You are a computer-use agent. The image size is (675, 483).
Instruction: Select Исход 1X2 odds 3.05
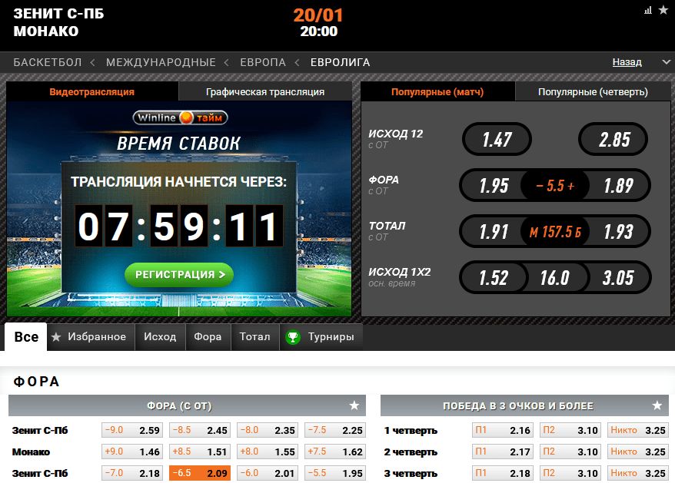pos(618,277)
